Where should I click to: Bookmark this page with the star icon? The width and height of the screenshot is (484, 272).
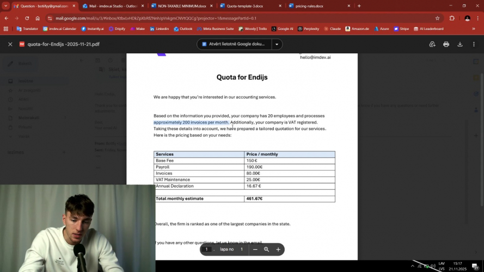(437, 18)
